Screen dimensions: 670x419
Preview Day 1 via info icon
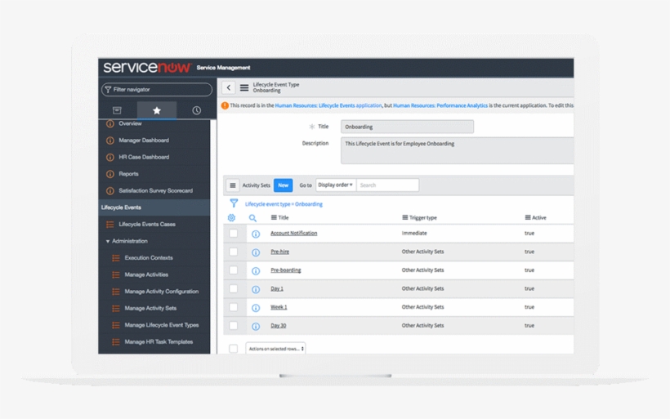coord(256,290)
